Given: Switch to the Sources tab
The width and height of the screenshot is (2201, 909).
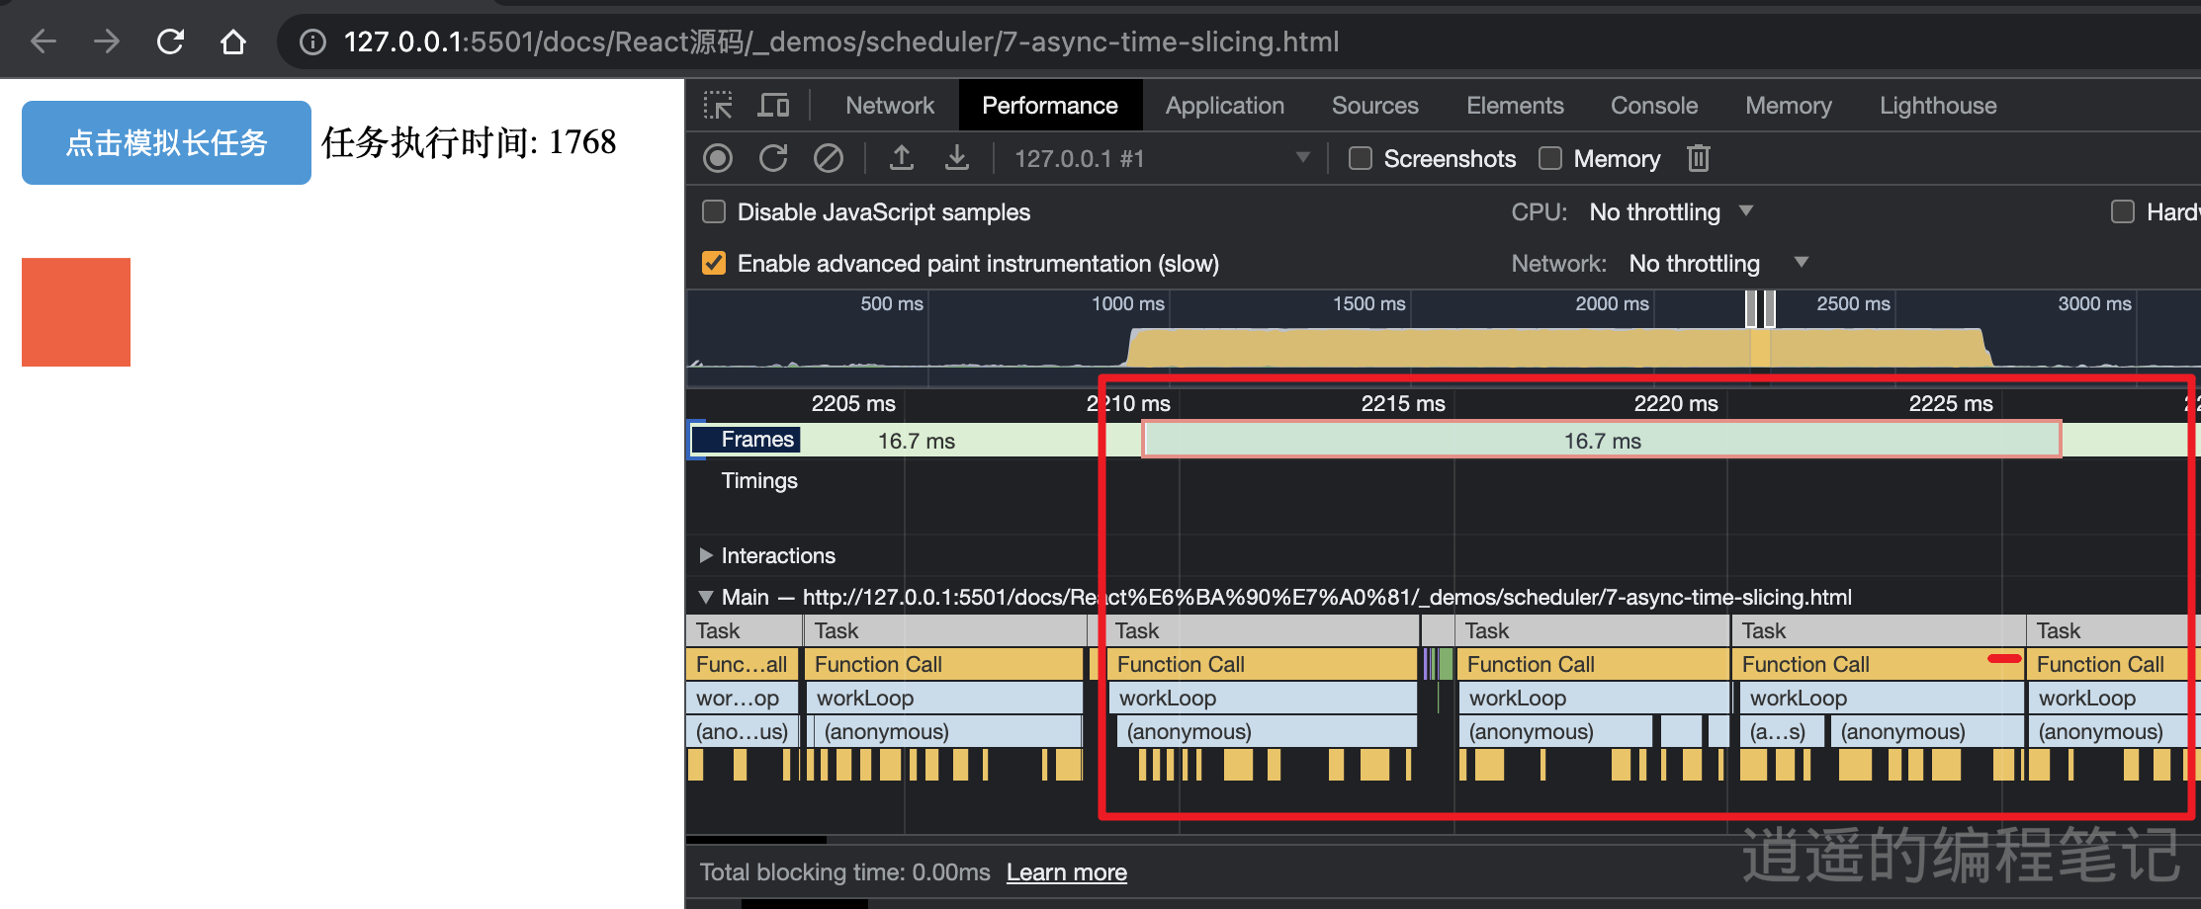Looking at the screenshot, I should (1375, 106).
